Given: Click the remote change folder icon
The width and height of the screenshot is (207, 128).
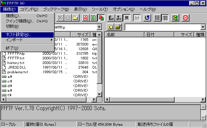Looking at the screenshot, I should tap(118, 27).
